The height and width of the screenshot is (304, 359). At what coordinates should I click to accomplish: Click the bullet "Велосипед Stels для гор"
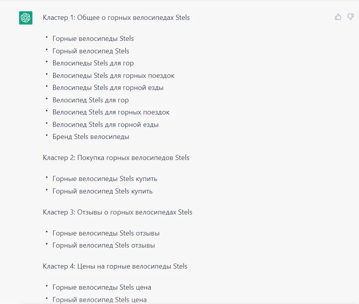point(91,100)
